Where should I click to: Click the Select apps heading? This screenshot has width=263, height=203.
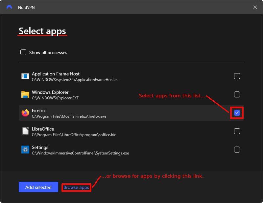point(42,31)
